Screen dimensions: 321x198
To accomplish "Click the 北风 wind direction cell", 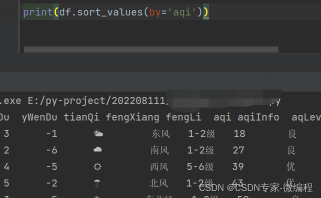I will 158,183.
